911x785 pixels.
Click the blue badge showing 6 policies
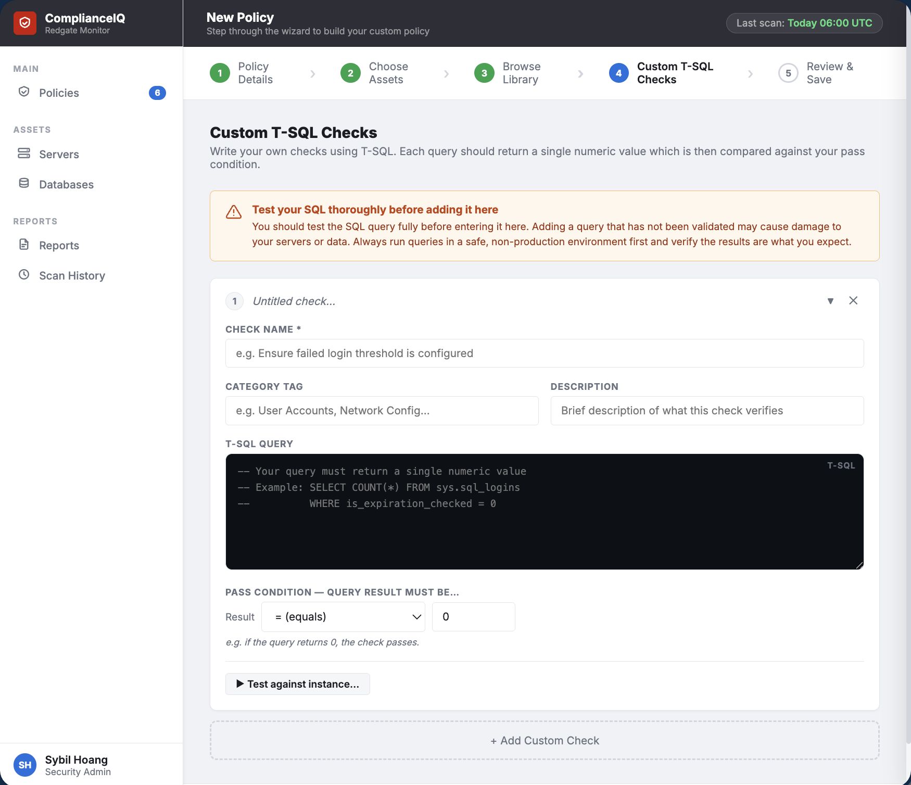pos(157,93)
